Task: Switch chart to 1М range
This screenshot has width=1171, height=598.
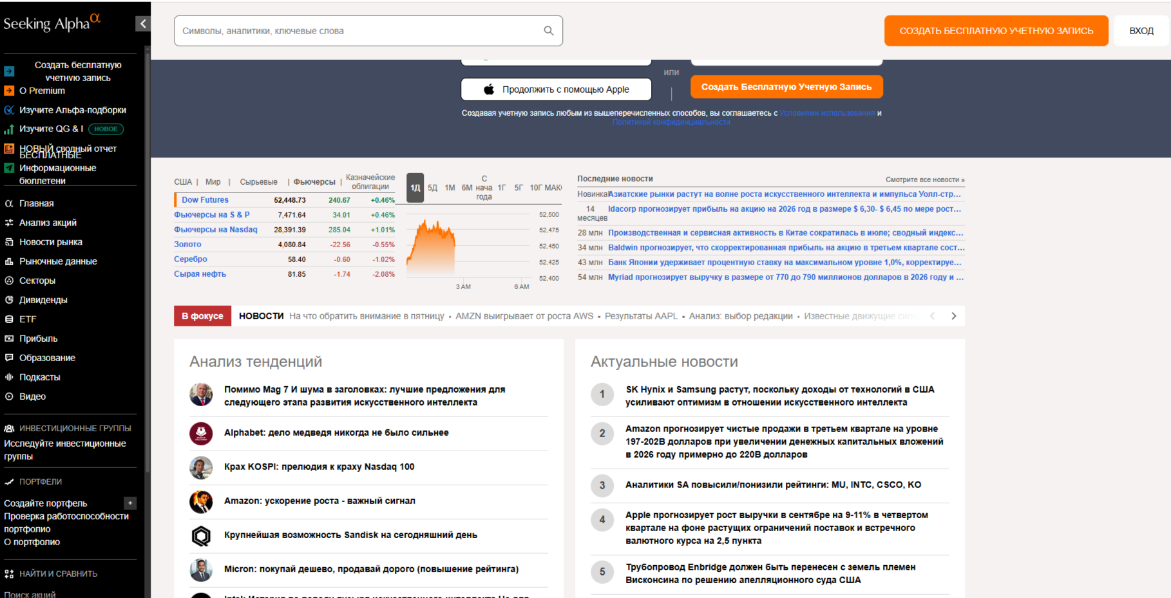Action: click(x=450, y=188)
